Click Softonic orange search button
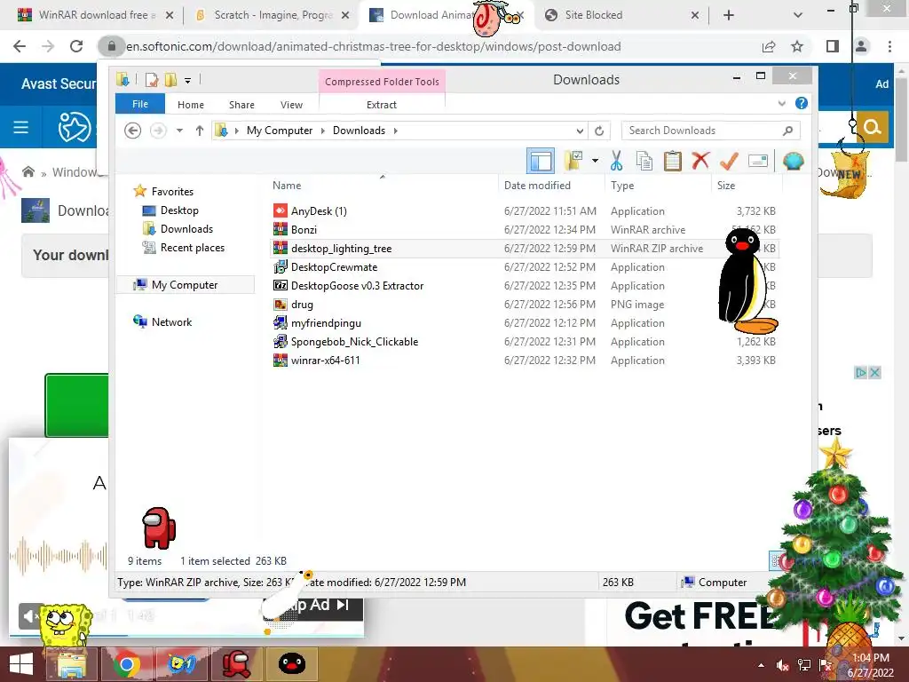Image resolution: width=909 pixels, height=682 pixels. pos(872,127)
